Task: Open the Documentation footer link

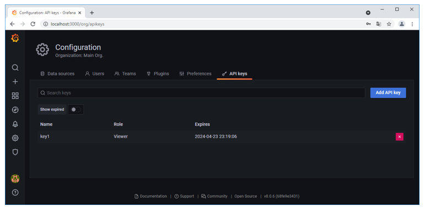Action: pos(150,196)
